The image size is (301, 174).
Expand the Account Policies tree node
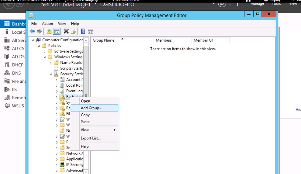[x=57, y=80]
